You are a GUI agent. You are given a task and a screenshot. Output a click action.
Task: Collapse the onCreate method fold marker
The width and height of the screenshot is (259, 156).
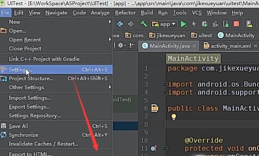[x=165, y=148]
